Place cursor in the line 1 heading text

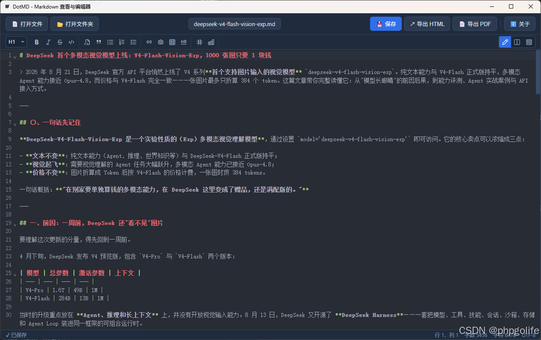point(145,55)
